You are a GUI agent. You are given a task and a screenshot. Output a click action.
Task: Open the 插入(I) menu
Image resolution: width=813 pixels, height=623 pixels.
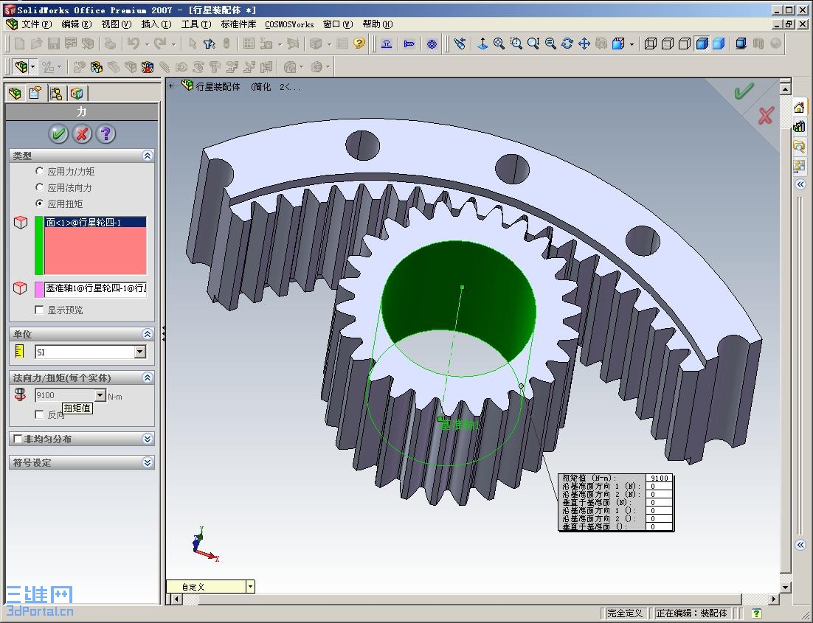point(156,24)
